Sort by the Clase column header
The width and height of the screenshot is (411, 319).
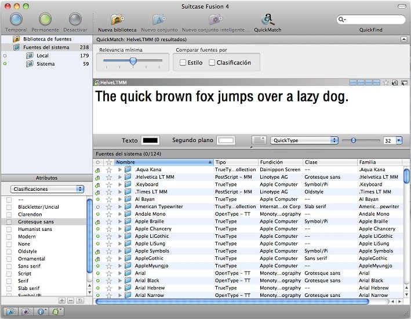[330, 162]
